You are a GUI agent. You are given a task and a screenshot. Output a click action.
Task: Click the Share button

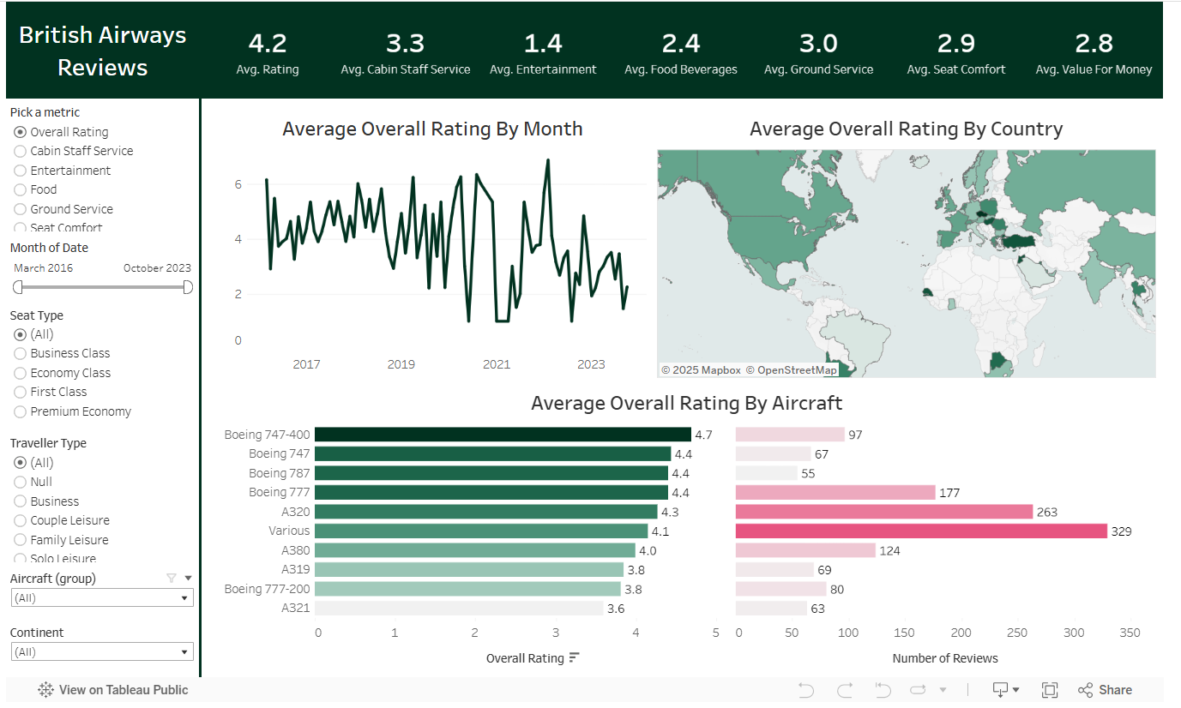1106,690
